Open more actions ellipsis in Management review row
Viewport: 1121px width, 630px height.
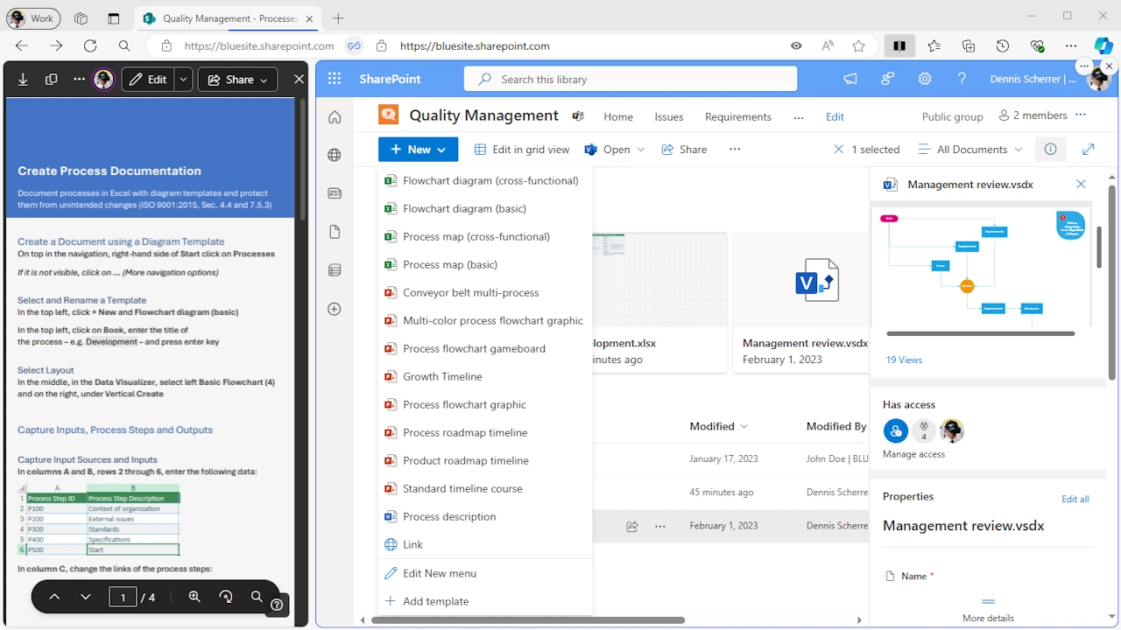point(660,526)
